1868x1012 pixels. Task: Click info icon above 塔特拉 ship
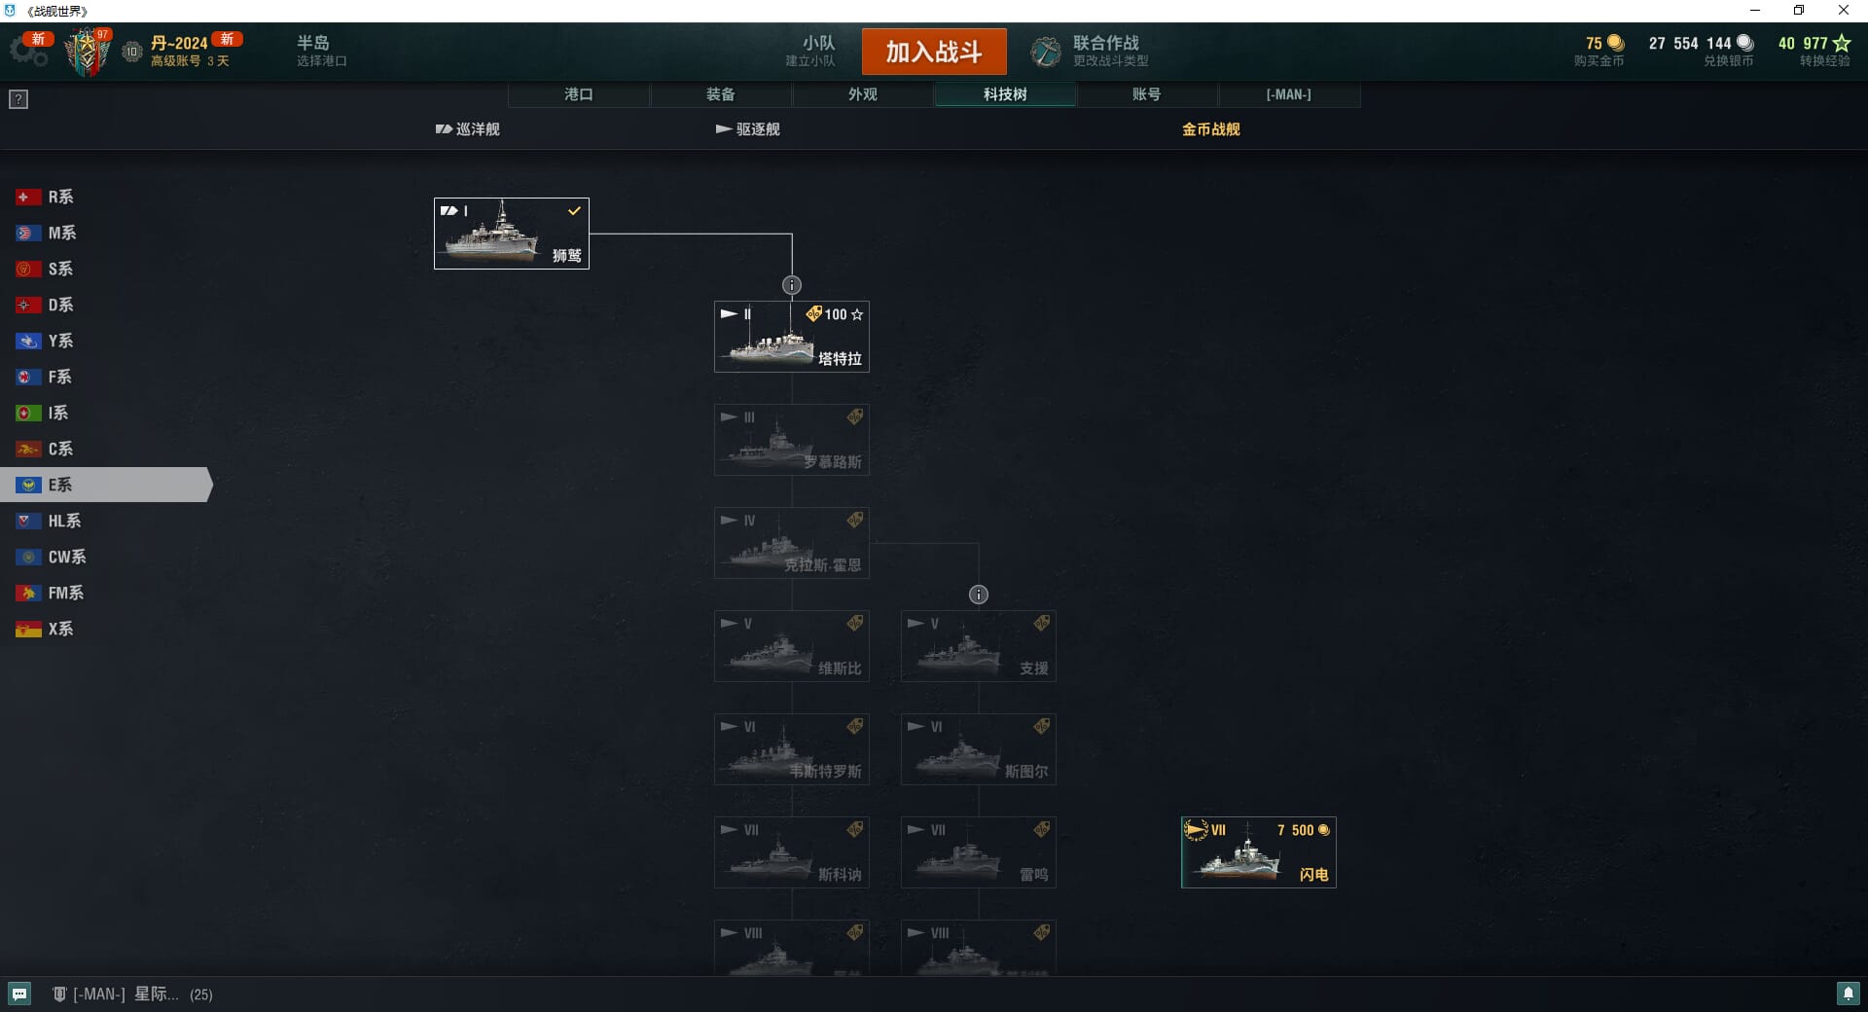(792, 285)
